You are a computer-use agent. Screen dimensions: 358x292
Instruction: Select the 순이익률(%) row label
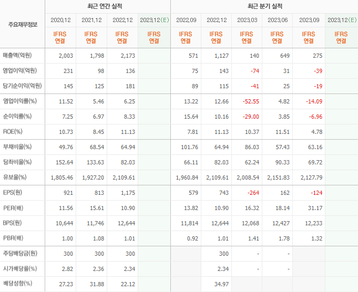tap(17, 117)
